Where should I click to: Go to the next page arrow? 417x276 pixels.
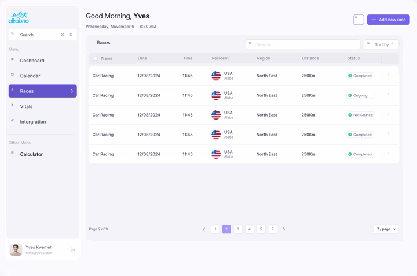[284, 229]
